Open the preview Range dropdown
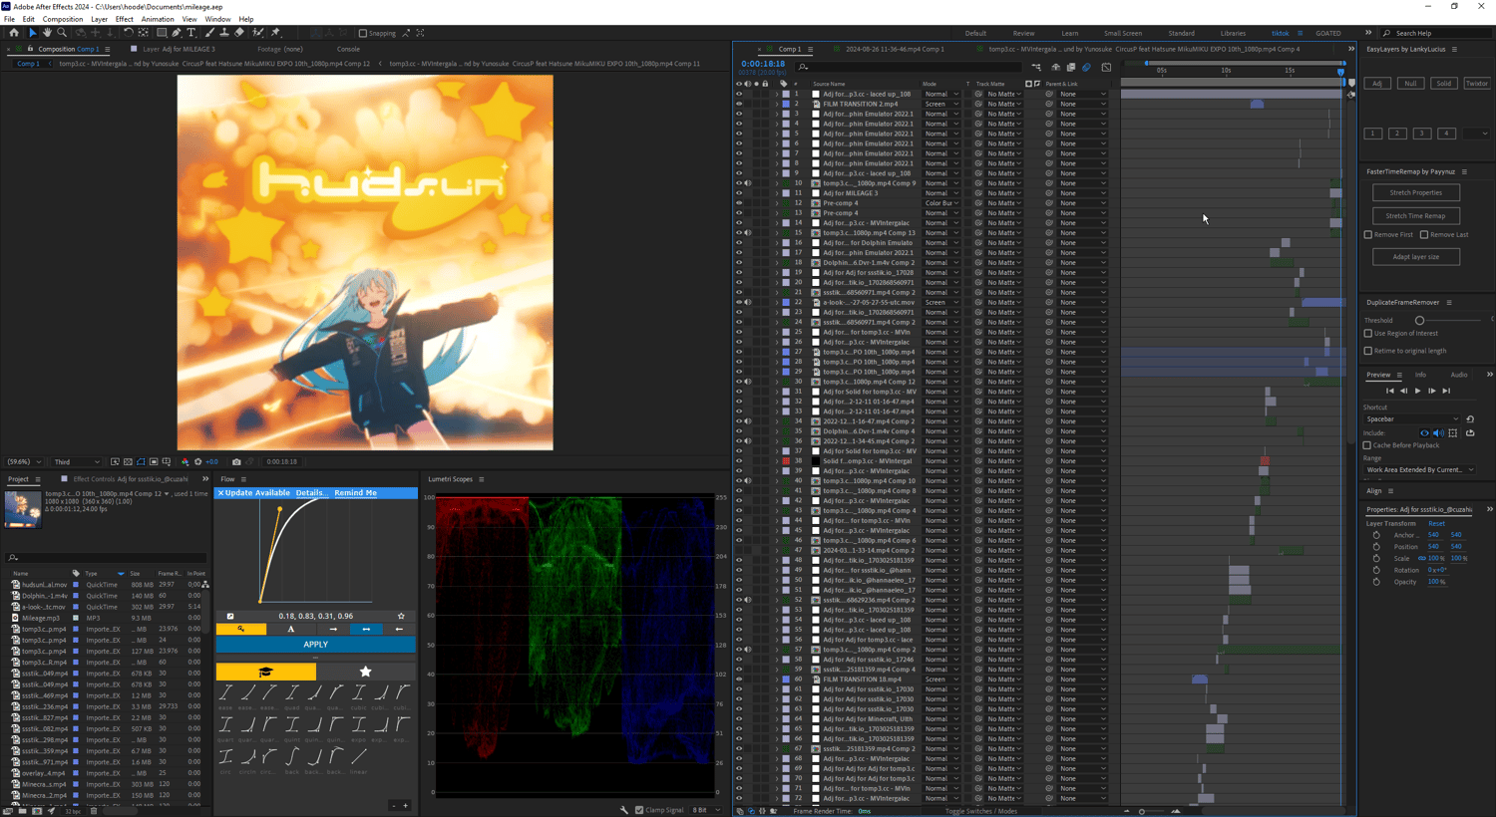 [1419, 469]
